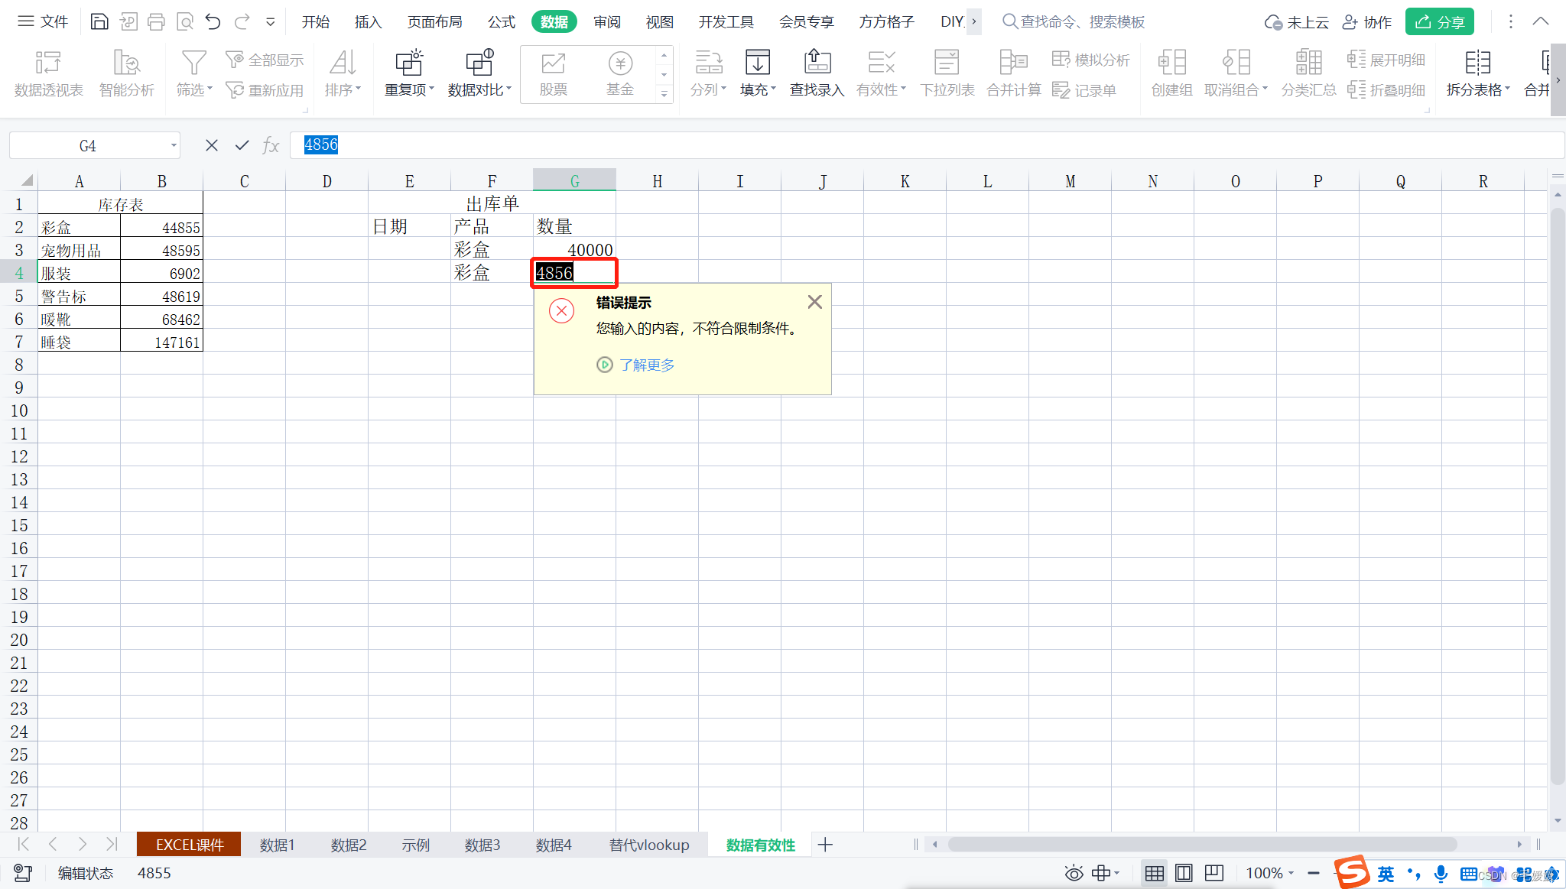Click the Print Preview icon
The image size is (1566, 889).
coord(184,21)
